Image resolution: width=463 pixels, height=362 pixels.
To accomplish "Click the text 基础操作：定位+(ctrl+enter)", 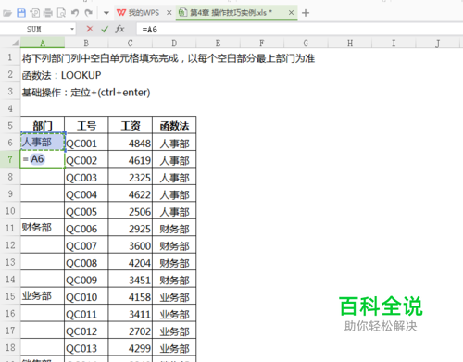I will [86, 93].
